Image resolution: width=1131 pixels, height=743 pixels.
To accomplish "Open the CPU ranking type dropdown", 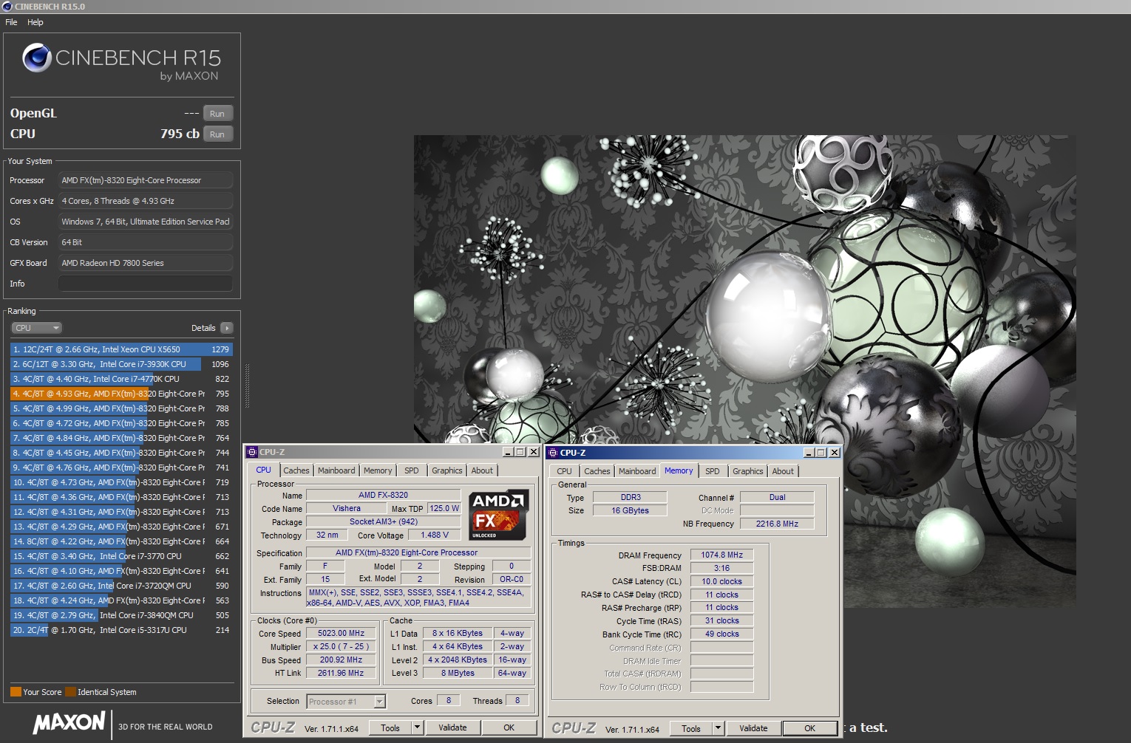I will (36, 328).
